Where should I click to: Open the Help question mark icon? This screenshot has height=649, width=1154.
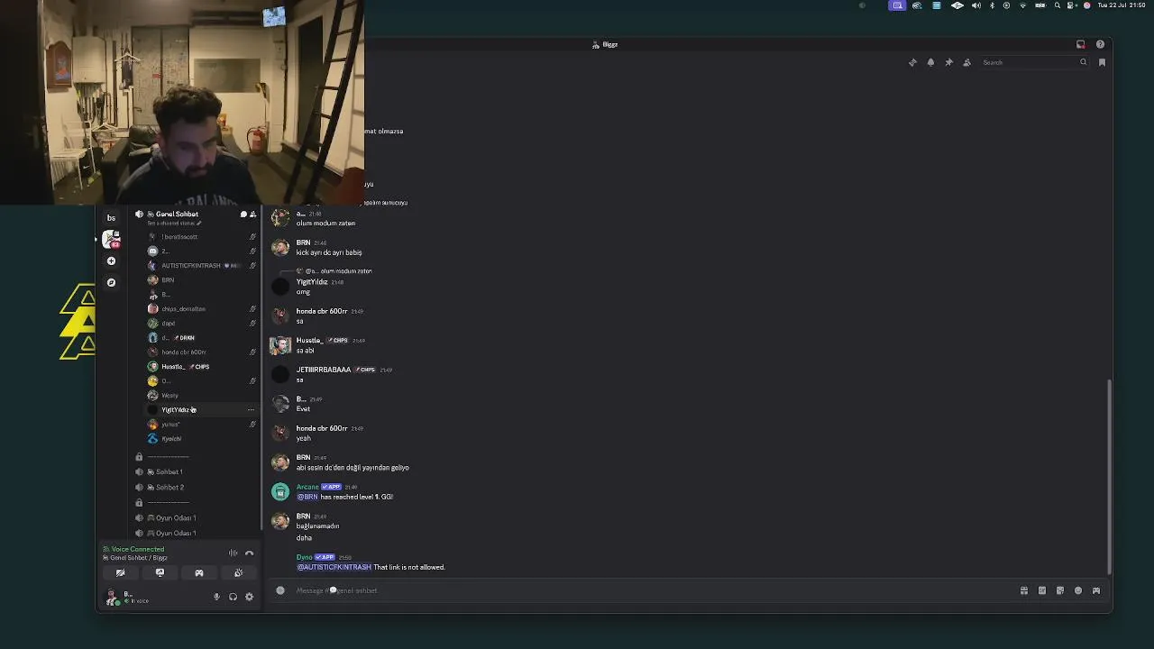tap(1100, 44)
